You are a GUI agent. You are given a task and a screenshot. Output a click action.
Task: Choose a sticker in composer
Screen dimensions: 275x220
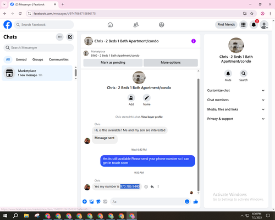tap(98, 202)
